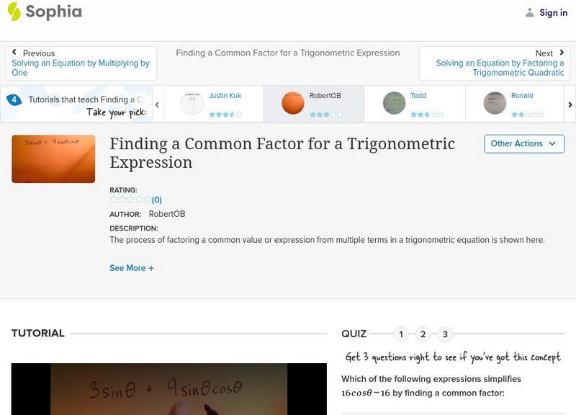Screen dimensions: 576x415
Task: Click the left arrow to scroll tutor carousel
Action: pos(156,104)
